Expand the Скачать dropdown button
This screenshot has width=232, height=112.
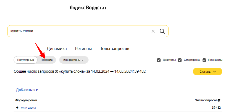click(207, 72)
